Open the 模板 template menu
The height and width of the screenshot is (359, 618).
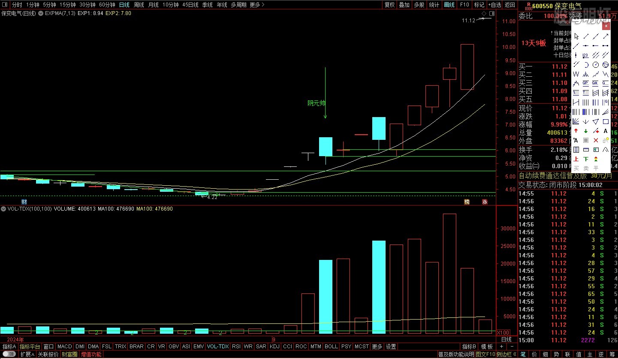487,347
